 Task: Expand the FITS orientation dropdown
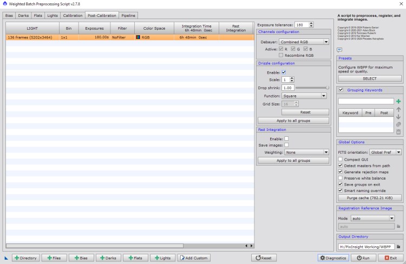coord(385,153)
